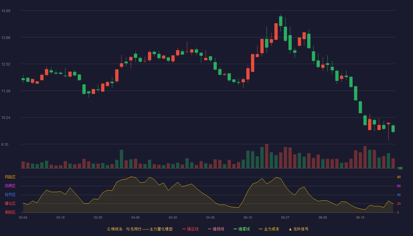Select the 低吸区 zone label
The height and width of the screenshot is (236, 413).
click(x=10, y=212)
